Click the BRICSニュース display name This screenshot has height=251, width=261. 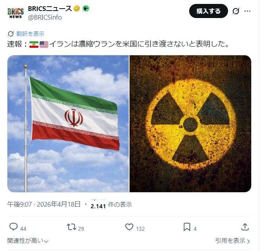[x=50, y=9]
